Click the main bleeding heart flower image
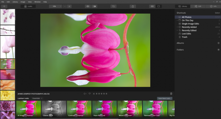Screen dimensions: 221x119 [95, 50]
